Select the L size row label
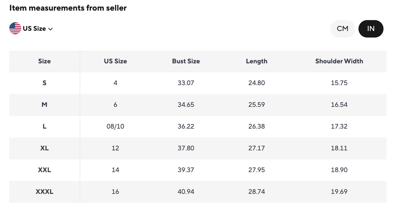The height and width of the screenshot is (205, 396). pyautogui.click(x=44, y=126)
